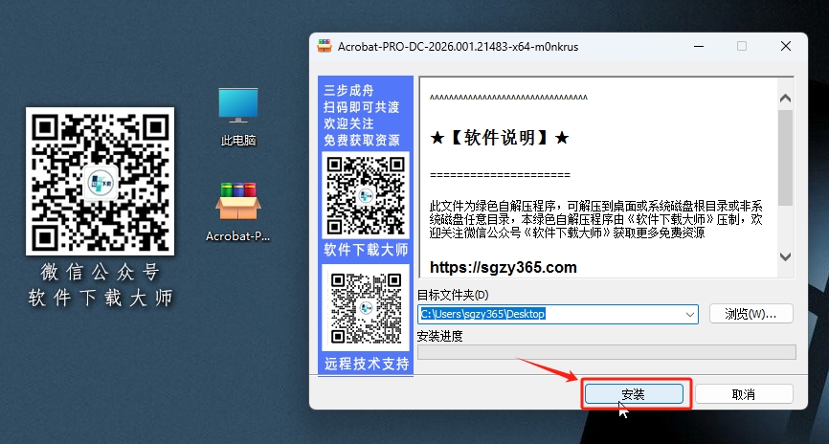Click the 目标文件夹(D) label
This screenshot has height=444, width=829.
coord(453,295)
